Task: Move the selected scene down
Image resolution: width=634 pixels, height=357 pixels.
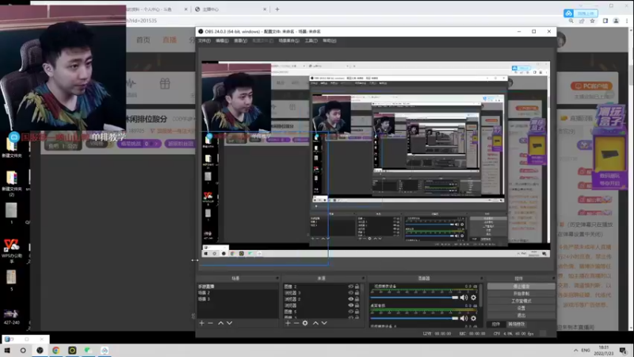Action: (229, 323)
